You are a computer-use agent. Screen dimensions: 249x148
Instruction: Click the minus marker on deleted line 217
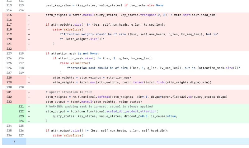click(x=29, y=25)
